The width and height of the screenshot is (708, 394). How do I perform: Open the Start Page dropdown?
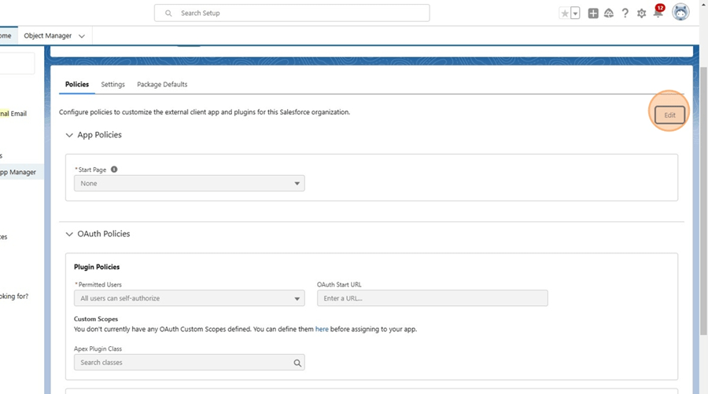point(189,184)
